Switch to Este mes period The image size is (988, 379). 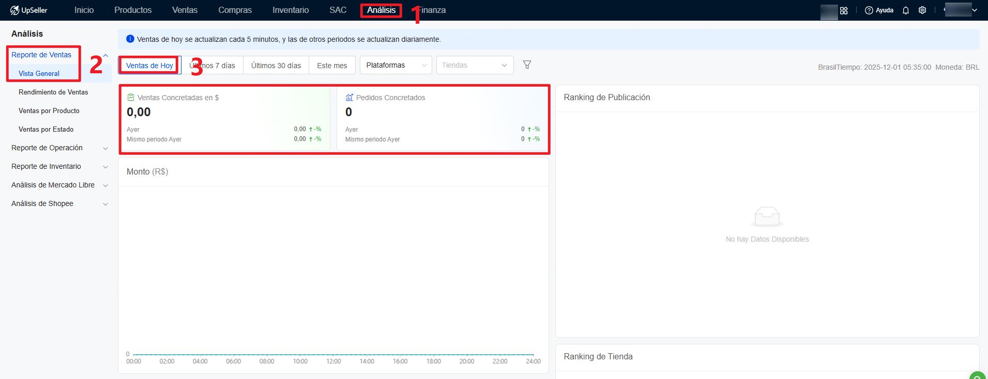332,66
